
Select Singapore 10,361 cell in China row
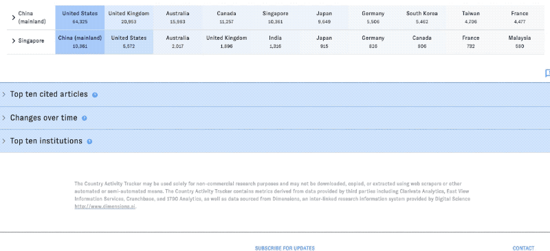tap(276, 18)
